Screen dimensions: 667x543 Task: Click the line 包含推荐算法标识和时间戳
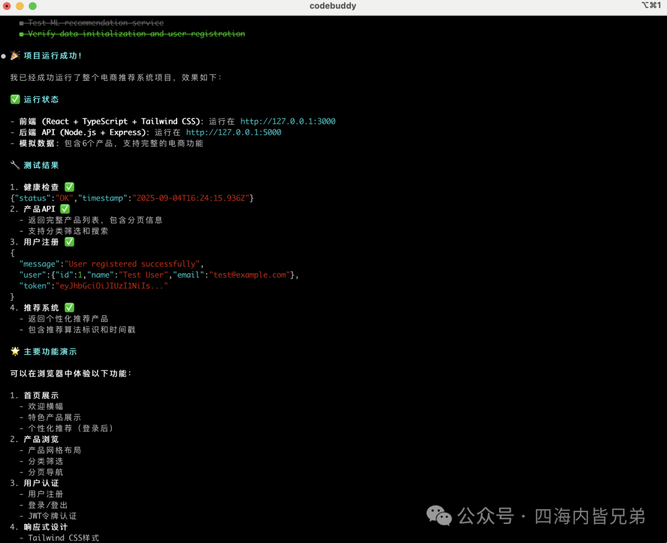(x=77, y=330)
